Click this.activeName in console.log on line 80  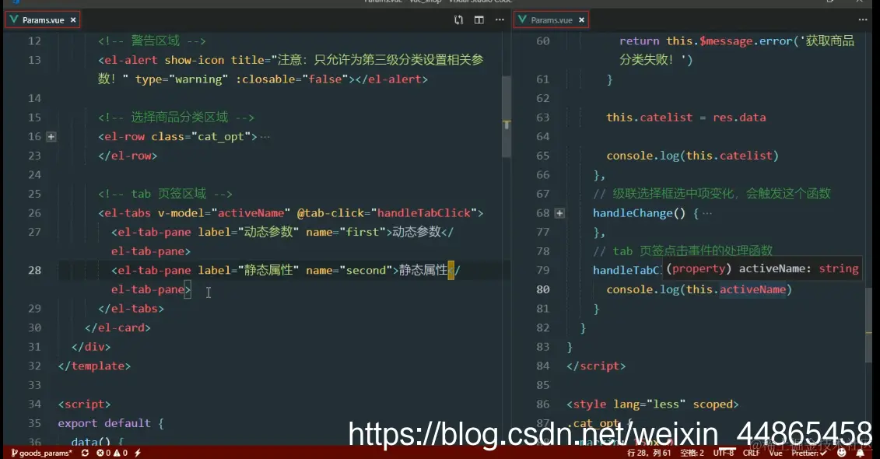click(736, 289)
